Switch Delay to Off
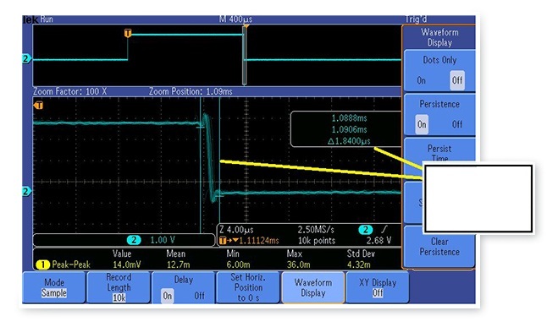 199,296
